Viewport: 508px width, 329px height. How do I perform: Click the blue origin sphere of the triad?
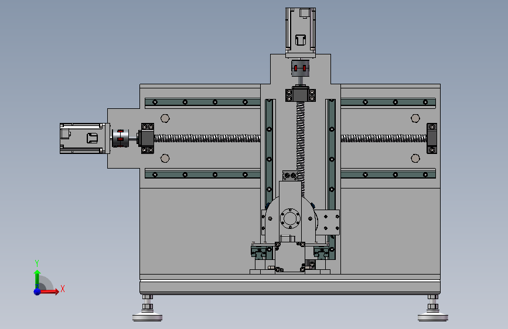(37, 292)
